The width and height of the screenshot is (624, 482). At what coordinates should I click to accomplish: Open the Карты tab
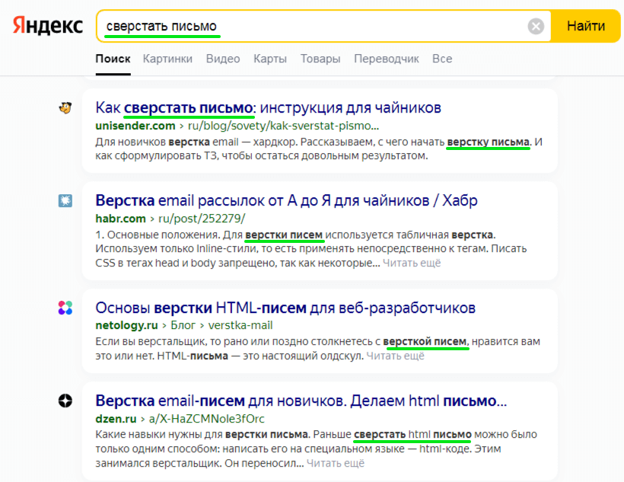(x=270, y=59)
